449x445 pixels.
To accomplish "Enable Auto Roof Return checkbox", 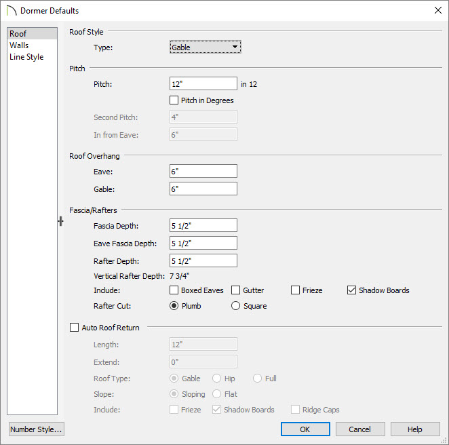I will (74, 328).
